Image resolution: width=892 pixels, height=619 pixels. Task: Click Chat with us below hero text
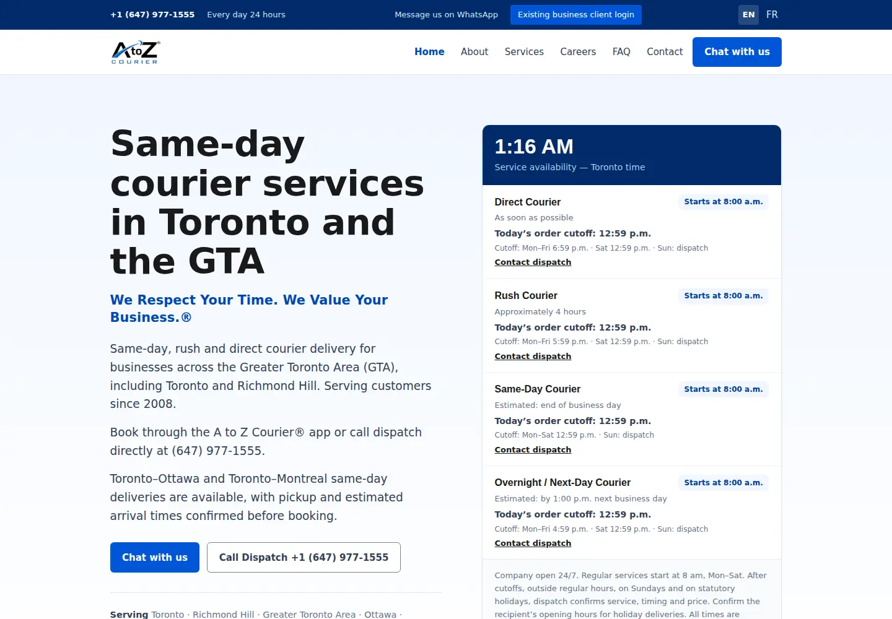(155, 558)
